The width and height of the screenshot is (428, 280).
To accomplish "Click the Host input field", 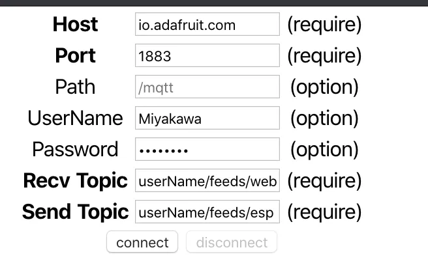I will pos(207,25).
